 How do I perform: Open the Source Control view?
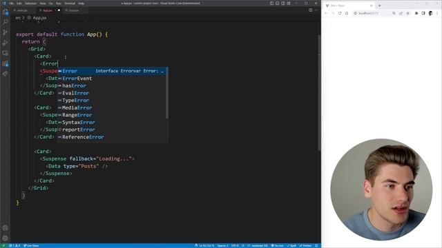5,32
